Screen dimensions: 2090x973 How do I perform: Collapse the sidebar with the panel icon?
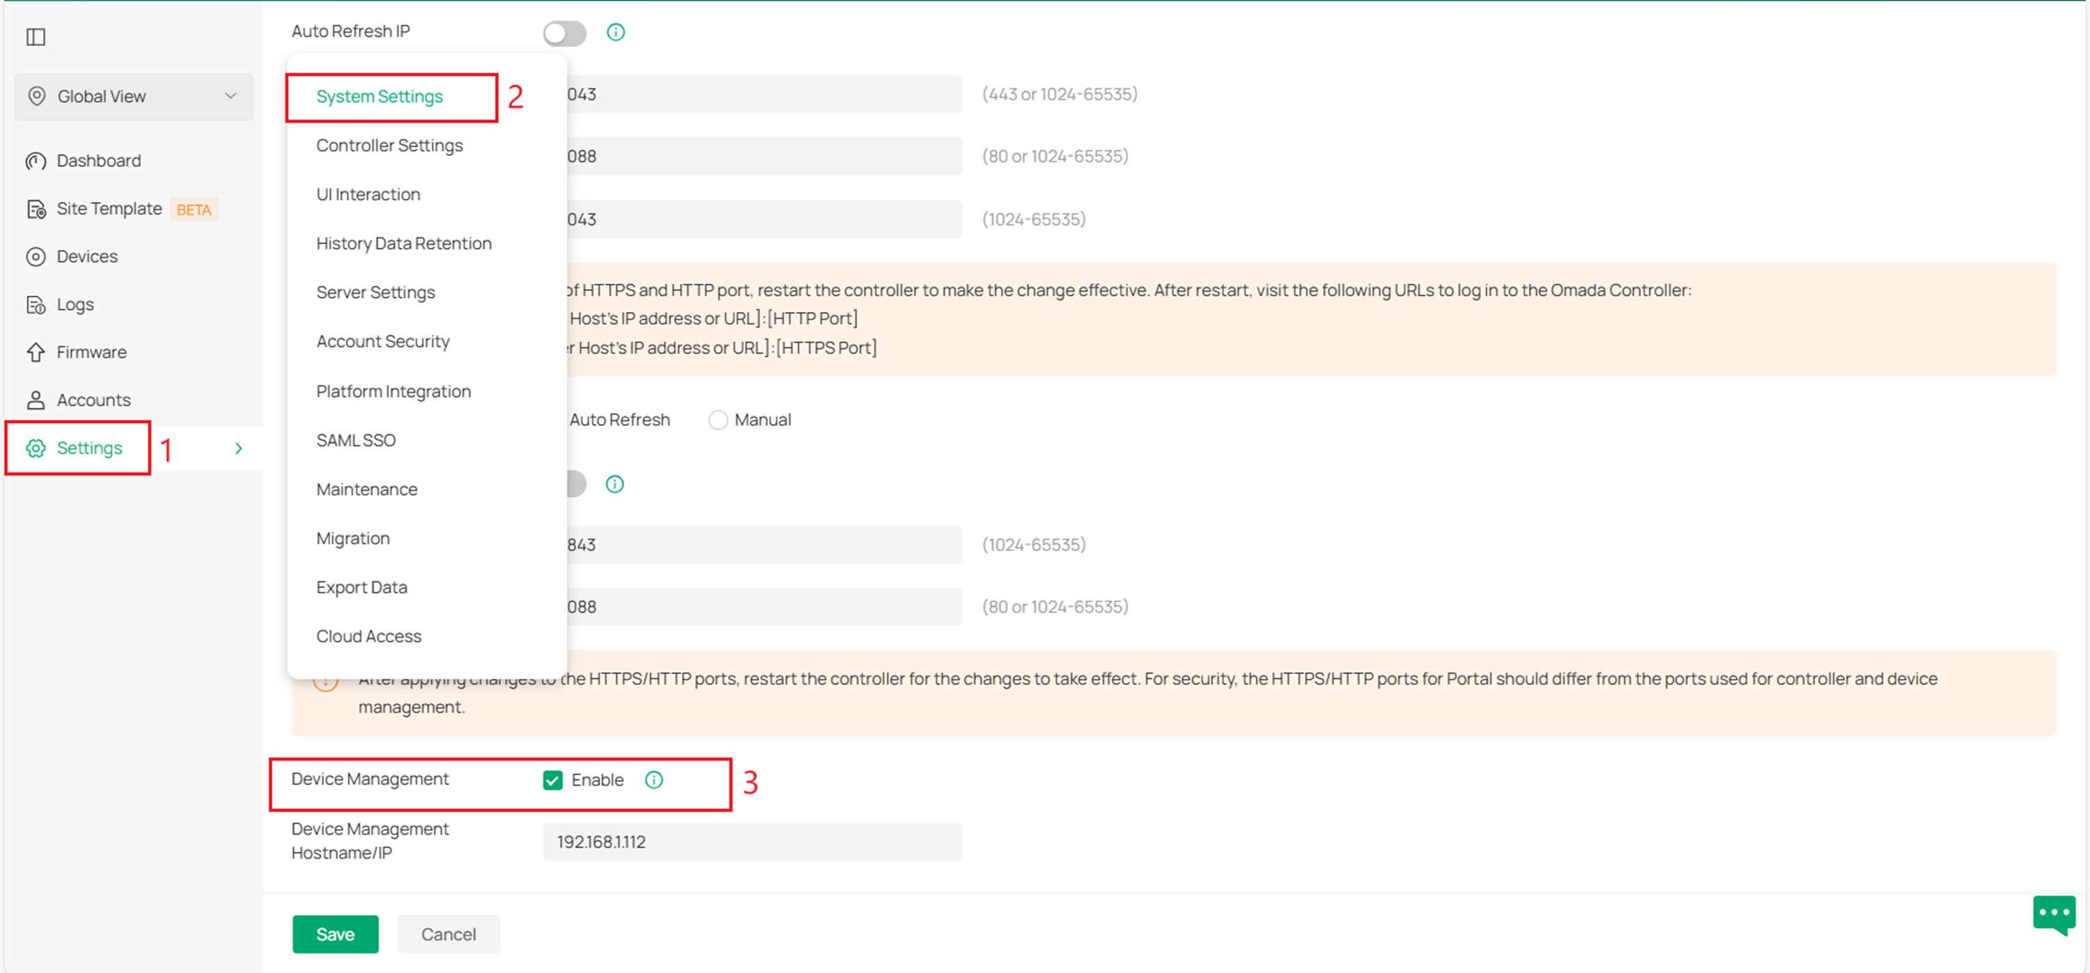36,36
